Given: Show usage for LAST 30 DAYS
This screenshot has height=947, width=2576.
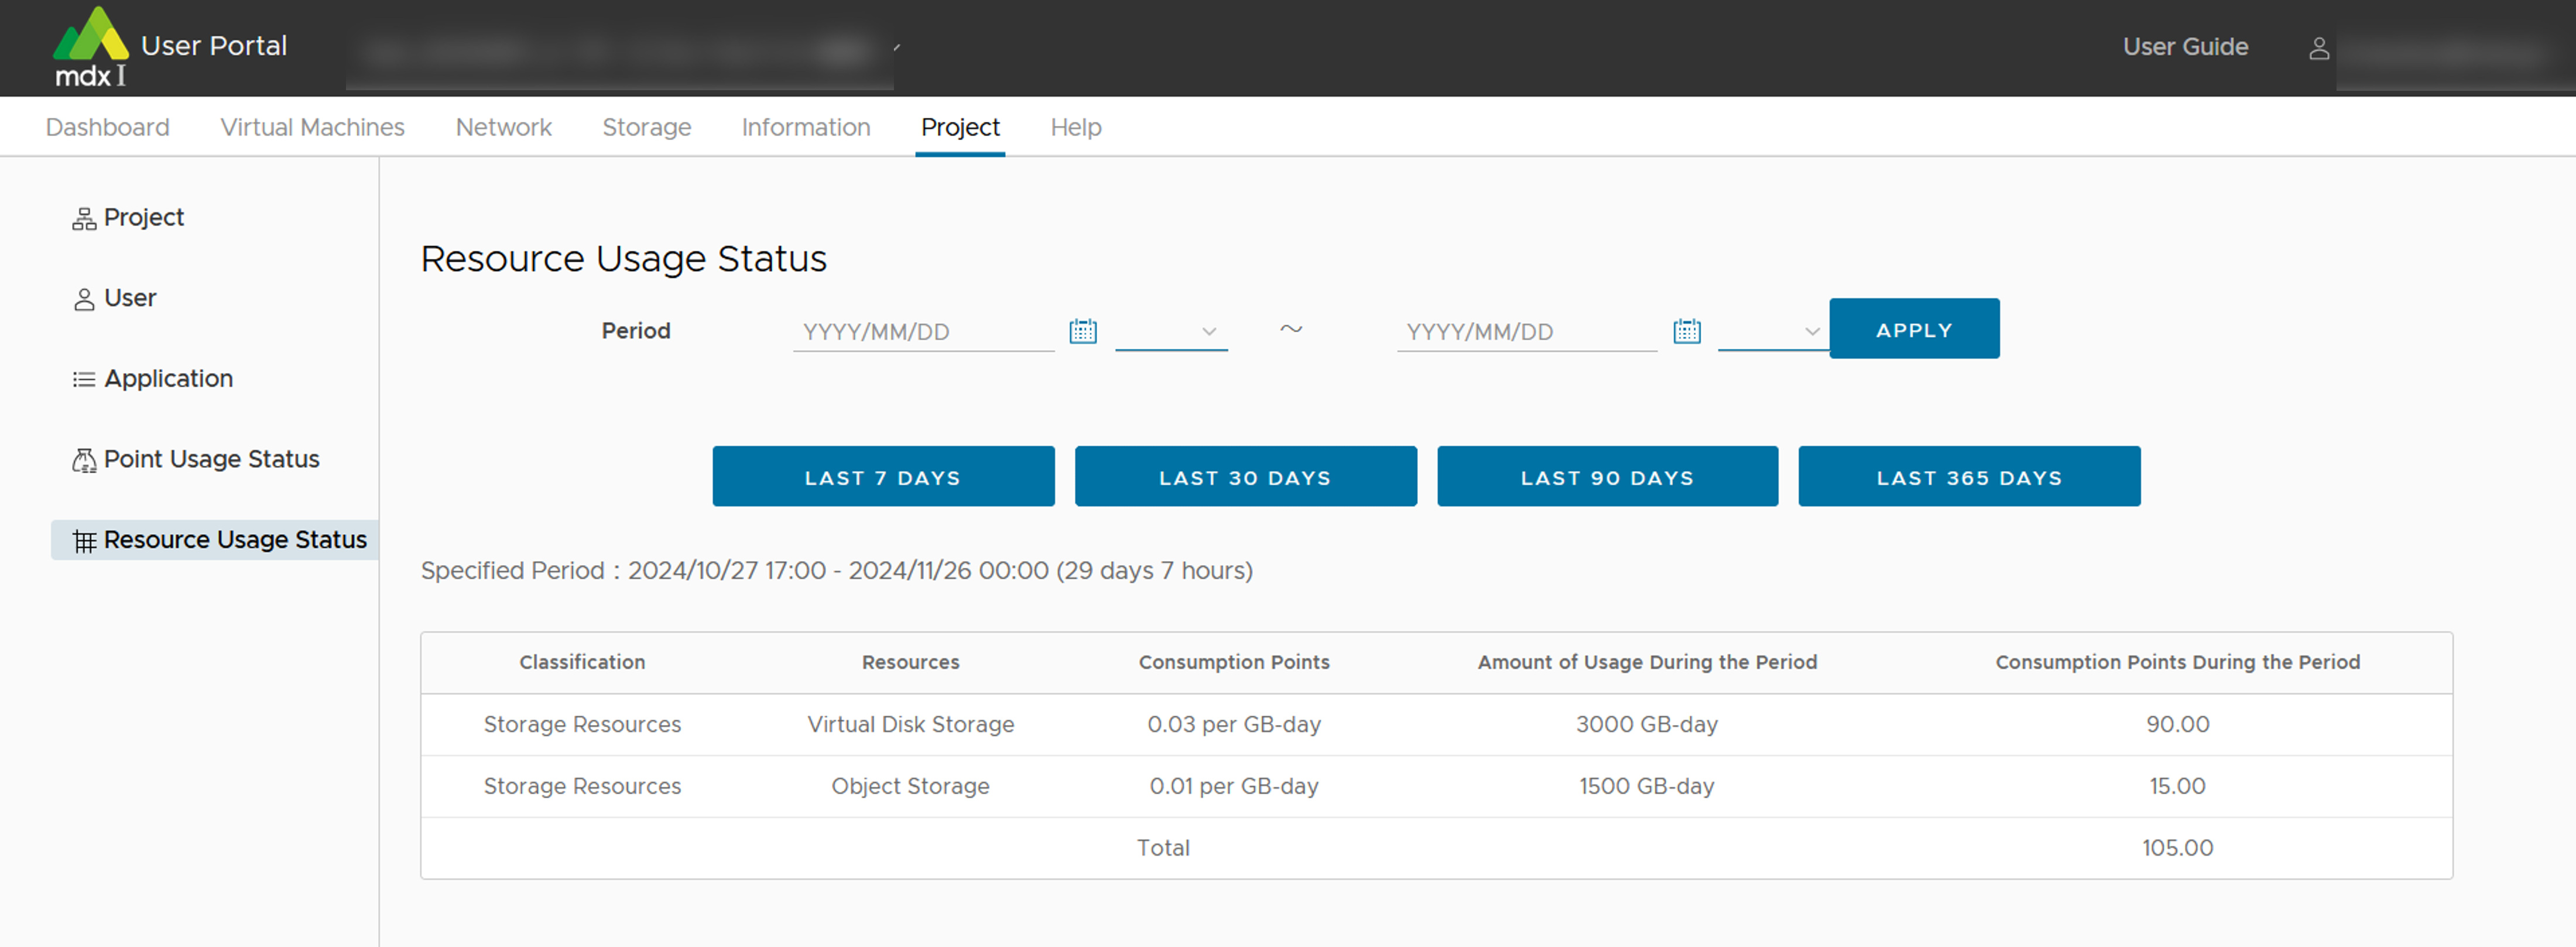Looking at the screenshot, I should click(x=1244, y=477).
